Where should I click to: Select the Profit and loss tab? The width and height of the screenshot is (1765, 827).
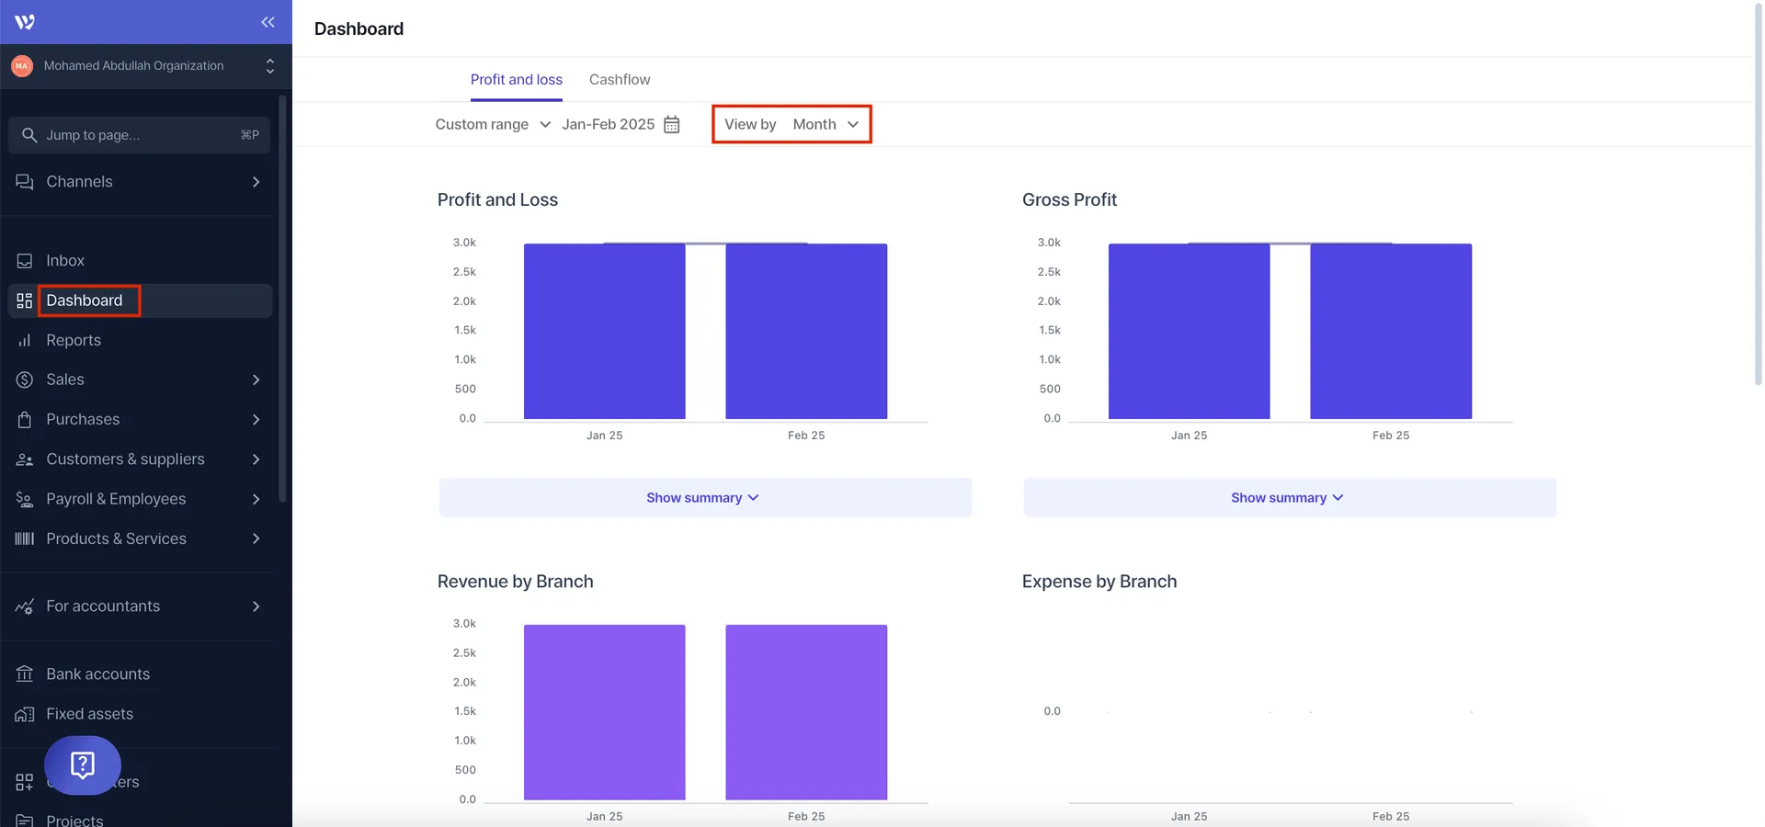516,79
